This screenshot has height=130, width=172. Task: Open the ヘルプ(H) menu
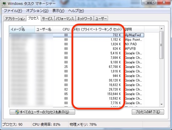coord(76,11)
